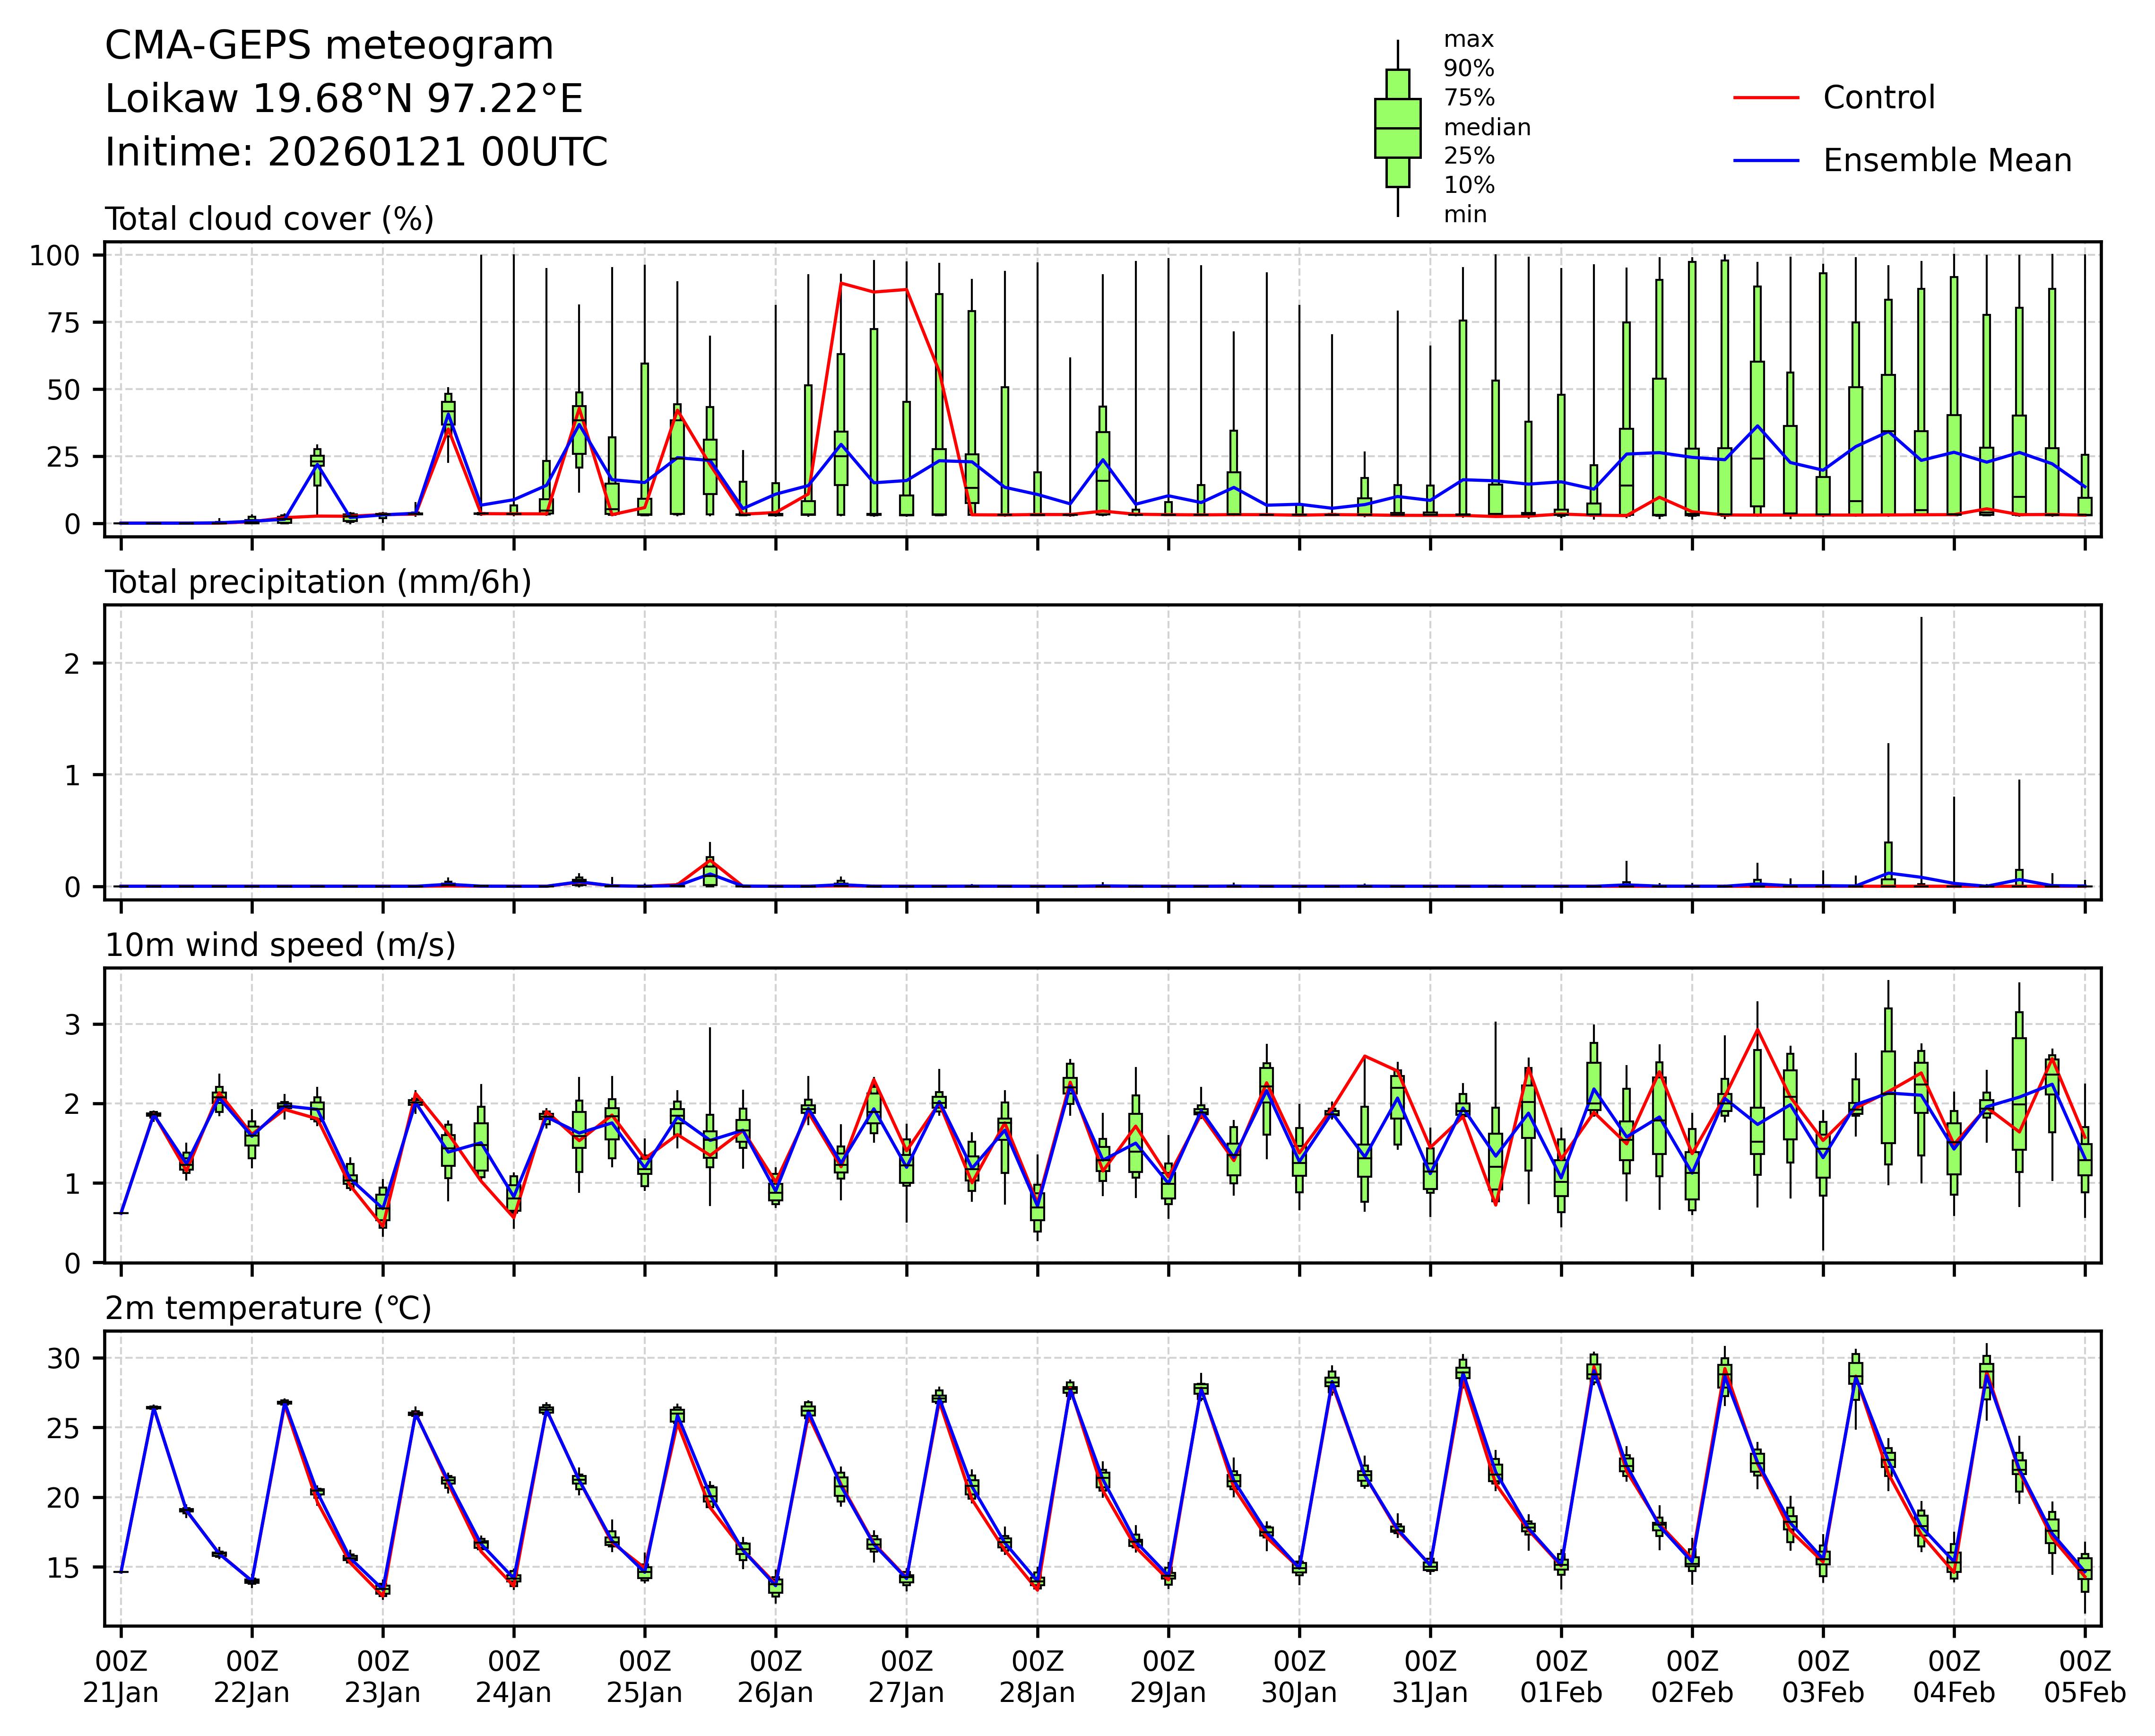Click the 00Z 01Feb x-axis label

point(1561,1677)
